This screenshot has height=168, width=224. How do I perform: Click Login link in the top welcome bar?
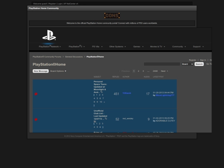(x=60, y=4)
